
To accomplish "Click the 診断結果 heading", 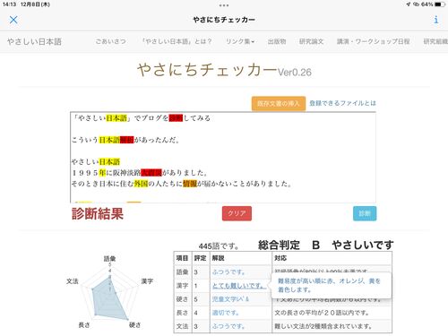I will [x=98, y=214].
